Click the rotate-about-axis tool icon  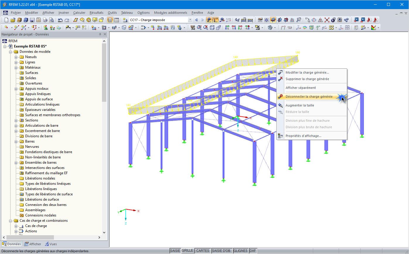(314, 20)
